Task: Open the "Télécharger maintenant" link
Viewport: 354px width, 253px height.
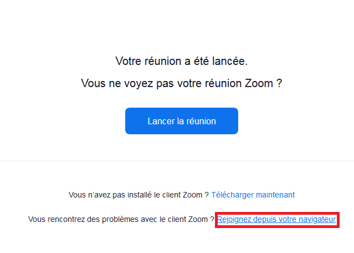Action: click(x=253, y=195)
